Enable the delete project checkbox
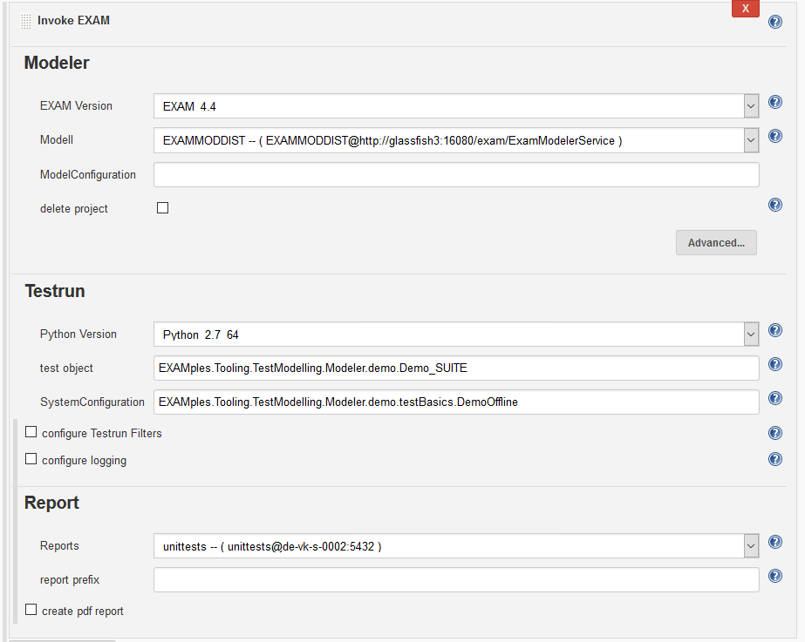 click(163, 207)
